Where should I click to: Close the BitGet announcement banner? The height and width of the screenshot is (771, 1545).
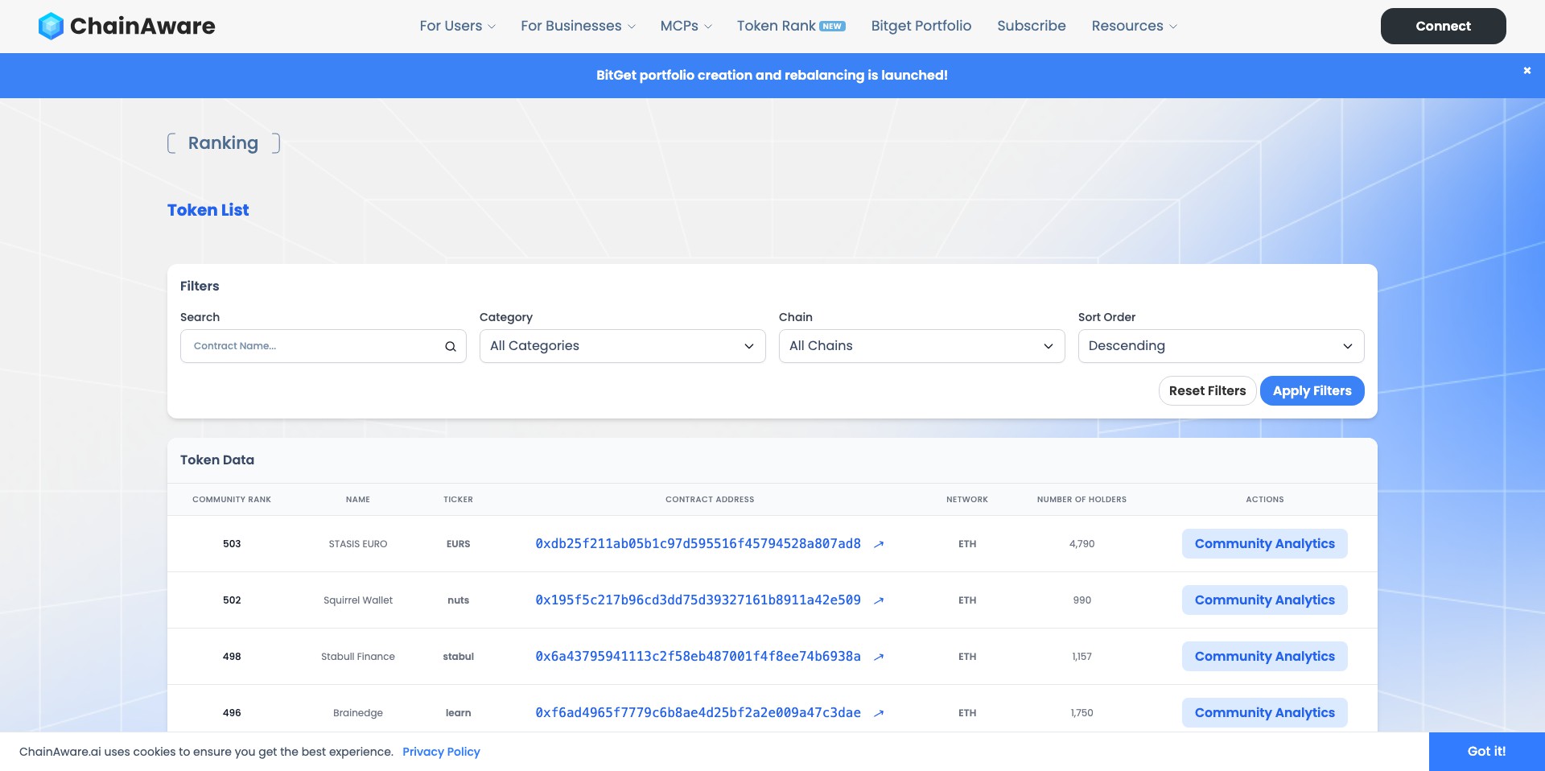click(x=1526, y=71)
